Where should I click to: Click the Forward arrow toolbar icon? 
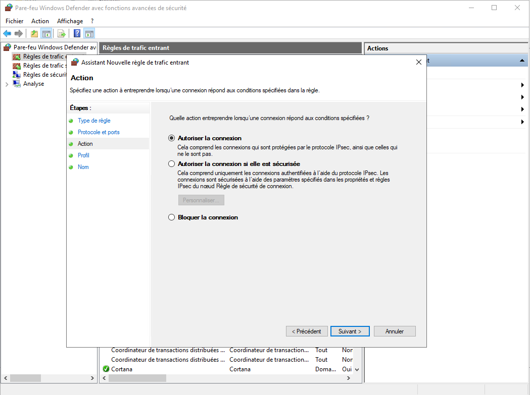tap(19, 33)
